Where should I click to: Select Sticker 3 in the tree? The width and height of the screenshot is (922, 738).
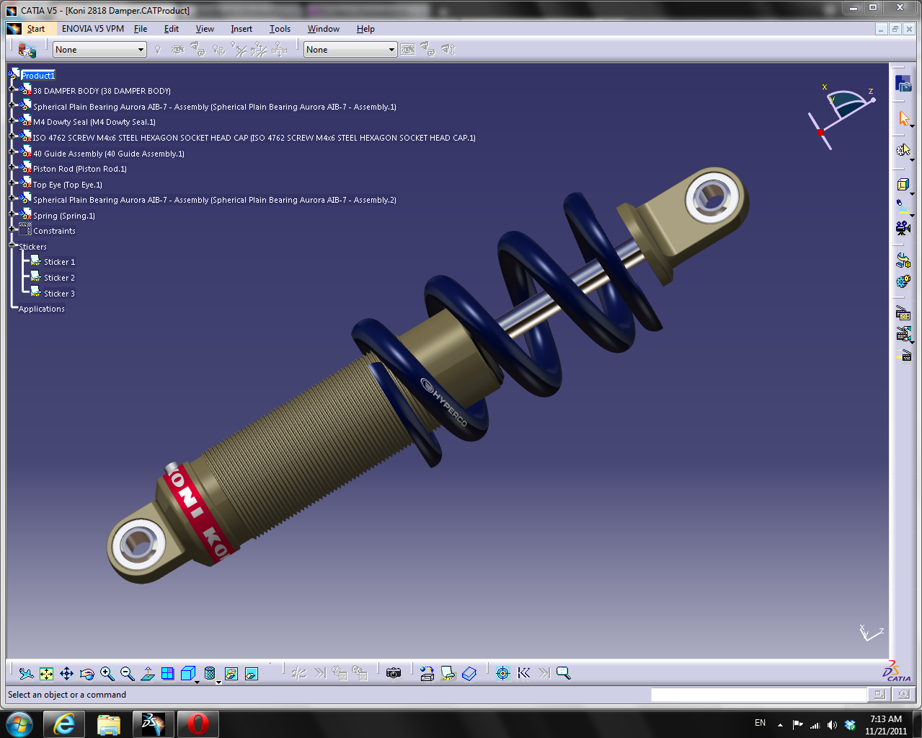pos(59,294)
